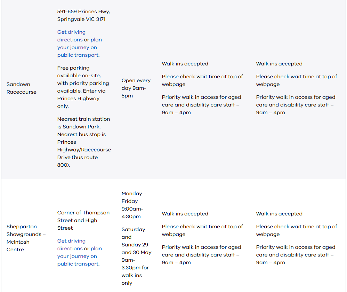
Task: Click the Monday – Friday 9:00am-4:30pm hours text
Action: tap(134, 205)
